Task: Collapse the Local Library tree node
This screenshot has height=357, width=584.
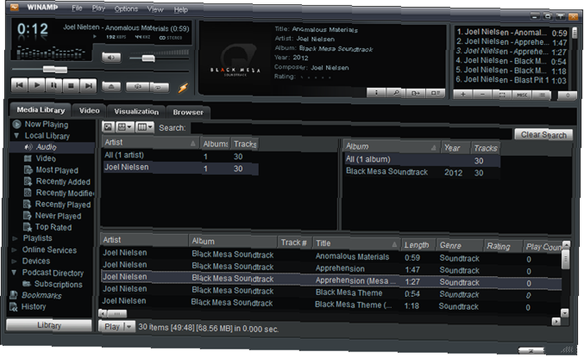Action: pos(16,136)
